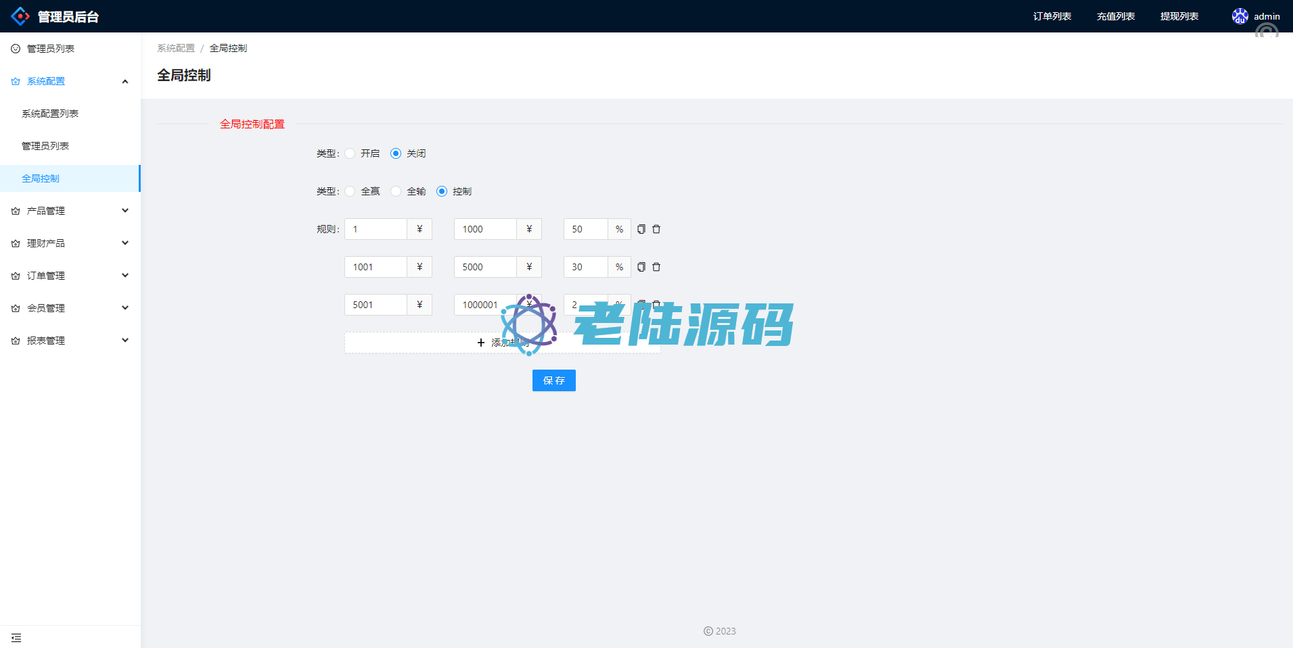The width and height of the screenshot is (1293, 648).
Task: Click the copy icon on first rule row
Action: 641,229
